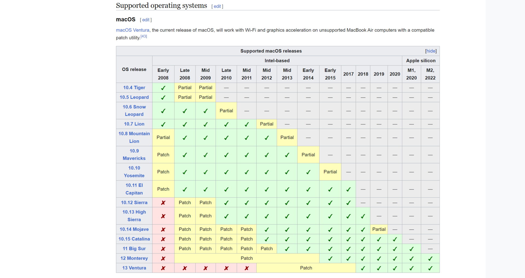Click the 2020 Intel column header

tap(395, 74)
